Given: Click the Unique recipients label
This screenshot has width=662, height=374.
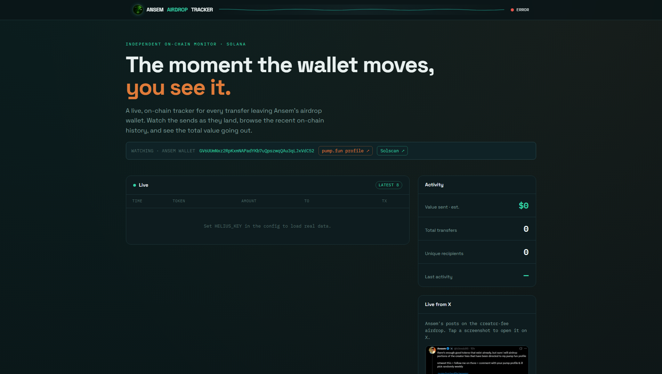Looking at the screenshot, I should [444, 254].
